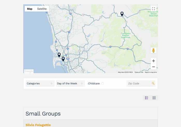Click the Street View pegman icon
181x127 pixels.
(153, 50)
